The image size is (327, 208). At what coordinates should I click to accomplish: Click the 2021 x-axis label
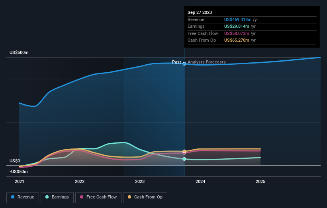20,182
